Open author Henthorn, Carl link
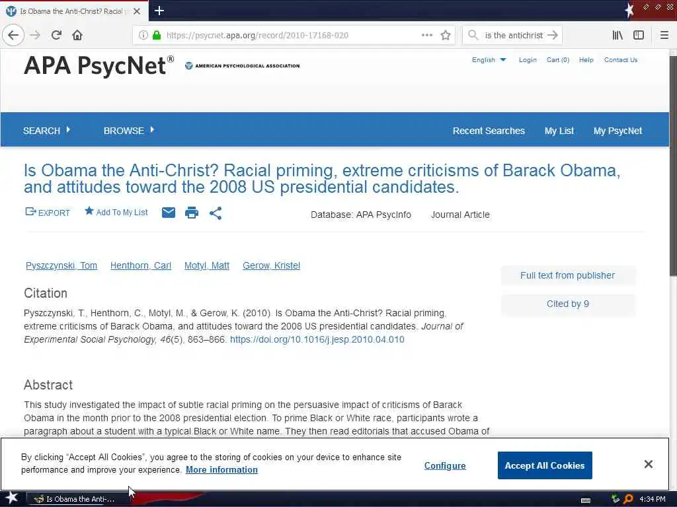 coord(141,265)
